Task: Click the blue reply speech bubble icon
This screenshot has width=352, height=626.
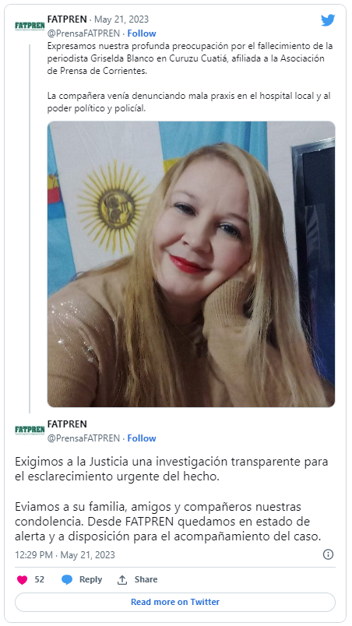Action: (67, 580)
